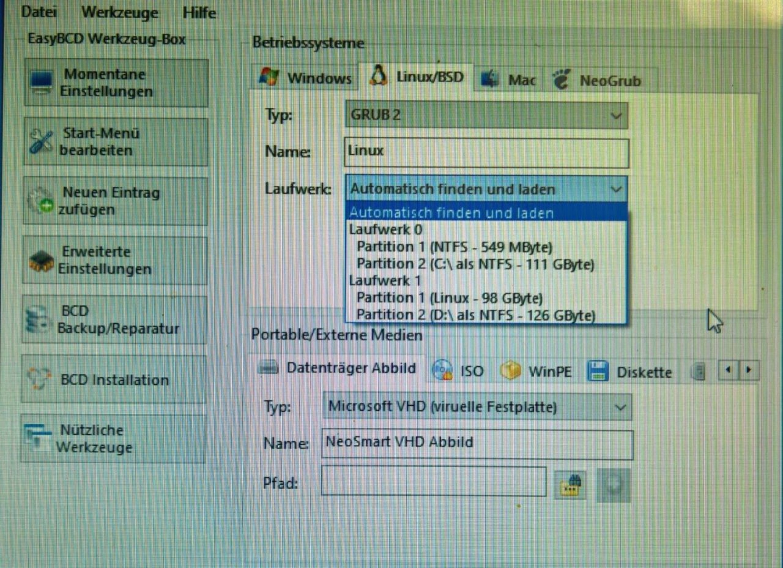
Task: Click Start-Menü bearbeiten button
Action: pyautogui.click(x=116, y=142)
